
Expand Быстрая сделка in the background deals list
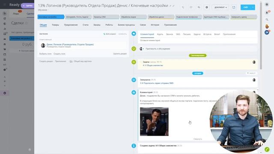click(27, 51)
